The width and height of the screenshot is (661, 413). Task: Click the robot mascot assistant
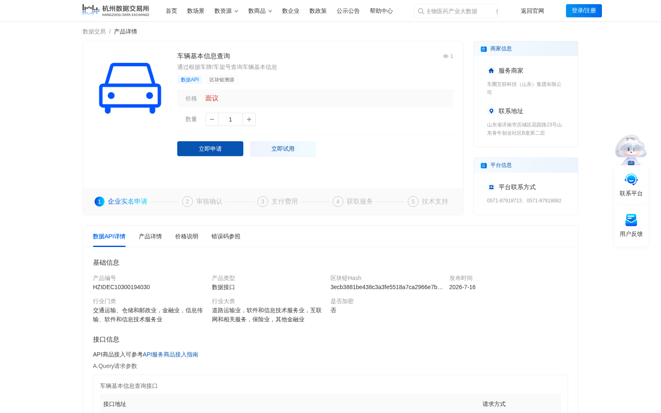[x=631, y=150]
